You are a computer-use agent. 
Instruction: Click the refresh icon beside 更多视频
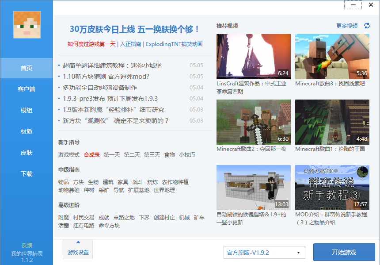pyautogui.click(x=366, y=26)
